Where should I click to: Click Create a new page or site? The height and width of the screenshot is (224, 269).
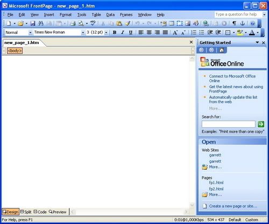point(233,206)
